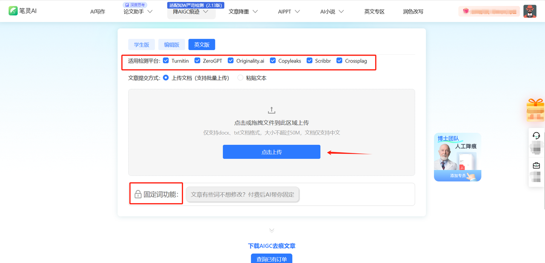This screenshot has width=545, height=263.
Task: Click the 固定词 paid feature button
Action: [243, 195]
